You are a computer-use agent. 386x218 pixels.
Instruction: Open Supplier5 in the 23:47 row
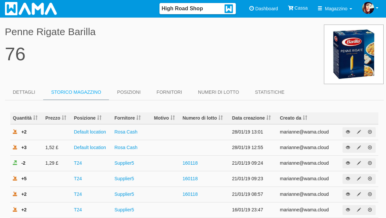pyautogui.click(x=124, y=210)
